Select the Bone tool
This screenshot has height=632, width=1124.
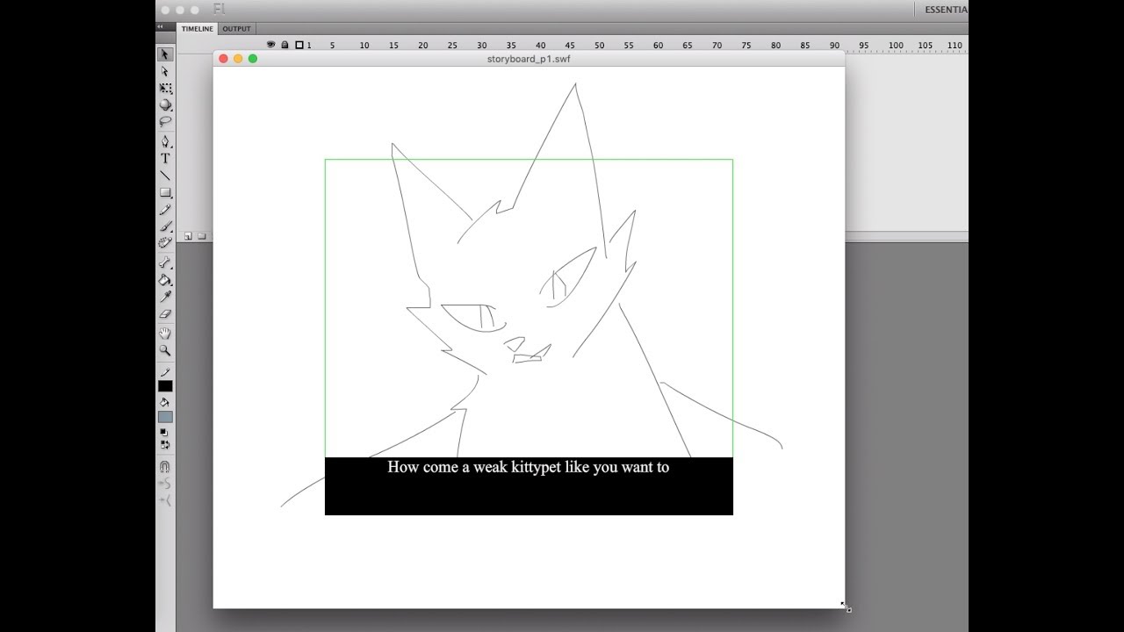click(165, 262)
